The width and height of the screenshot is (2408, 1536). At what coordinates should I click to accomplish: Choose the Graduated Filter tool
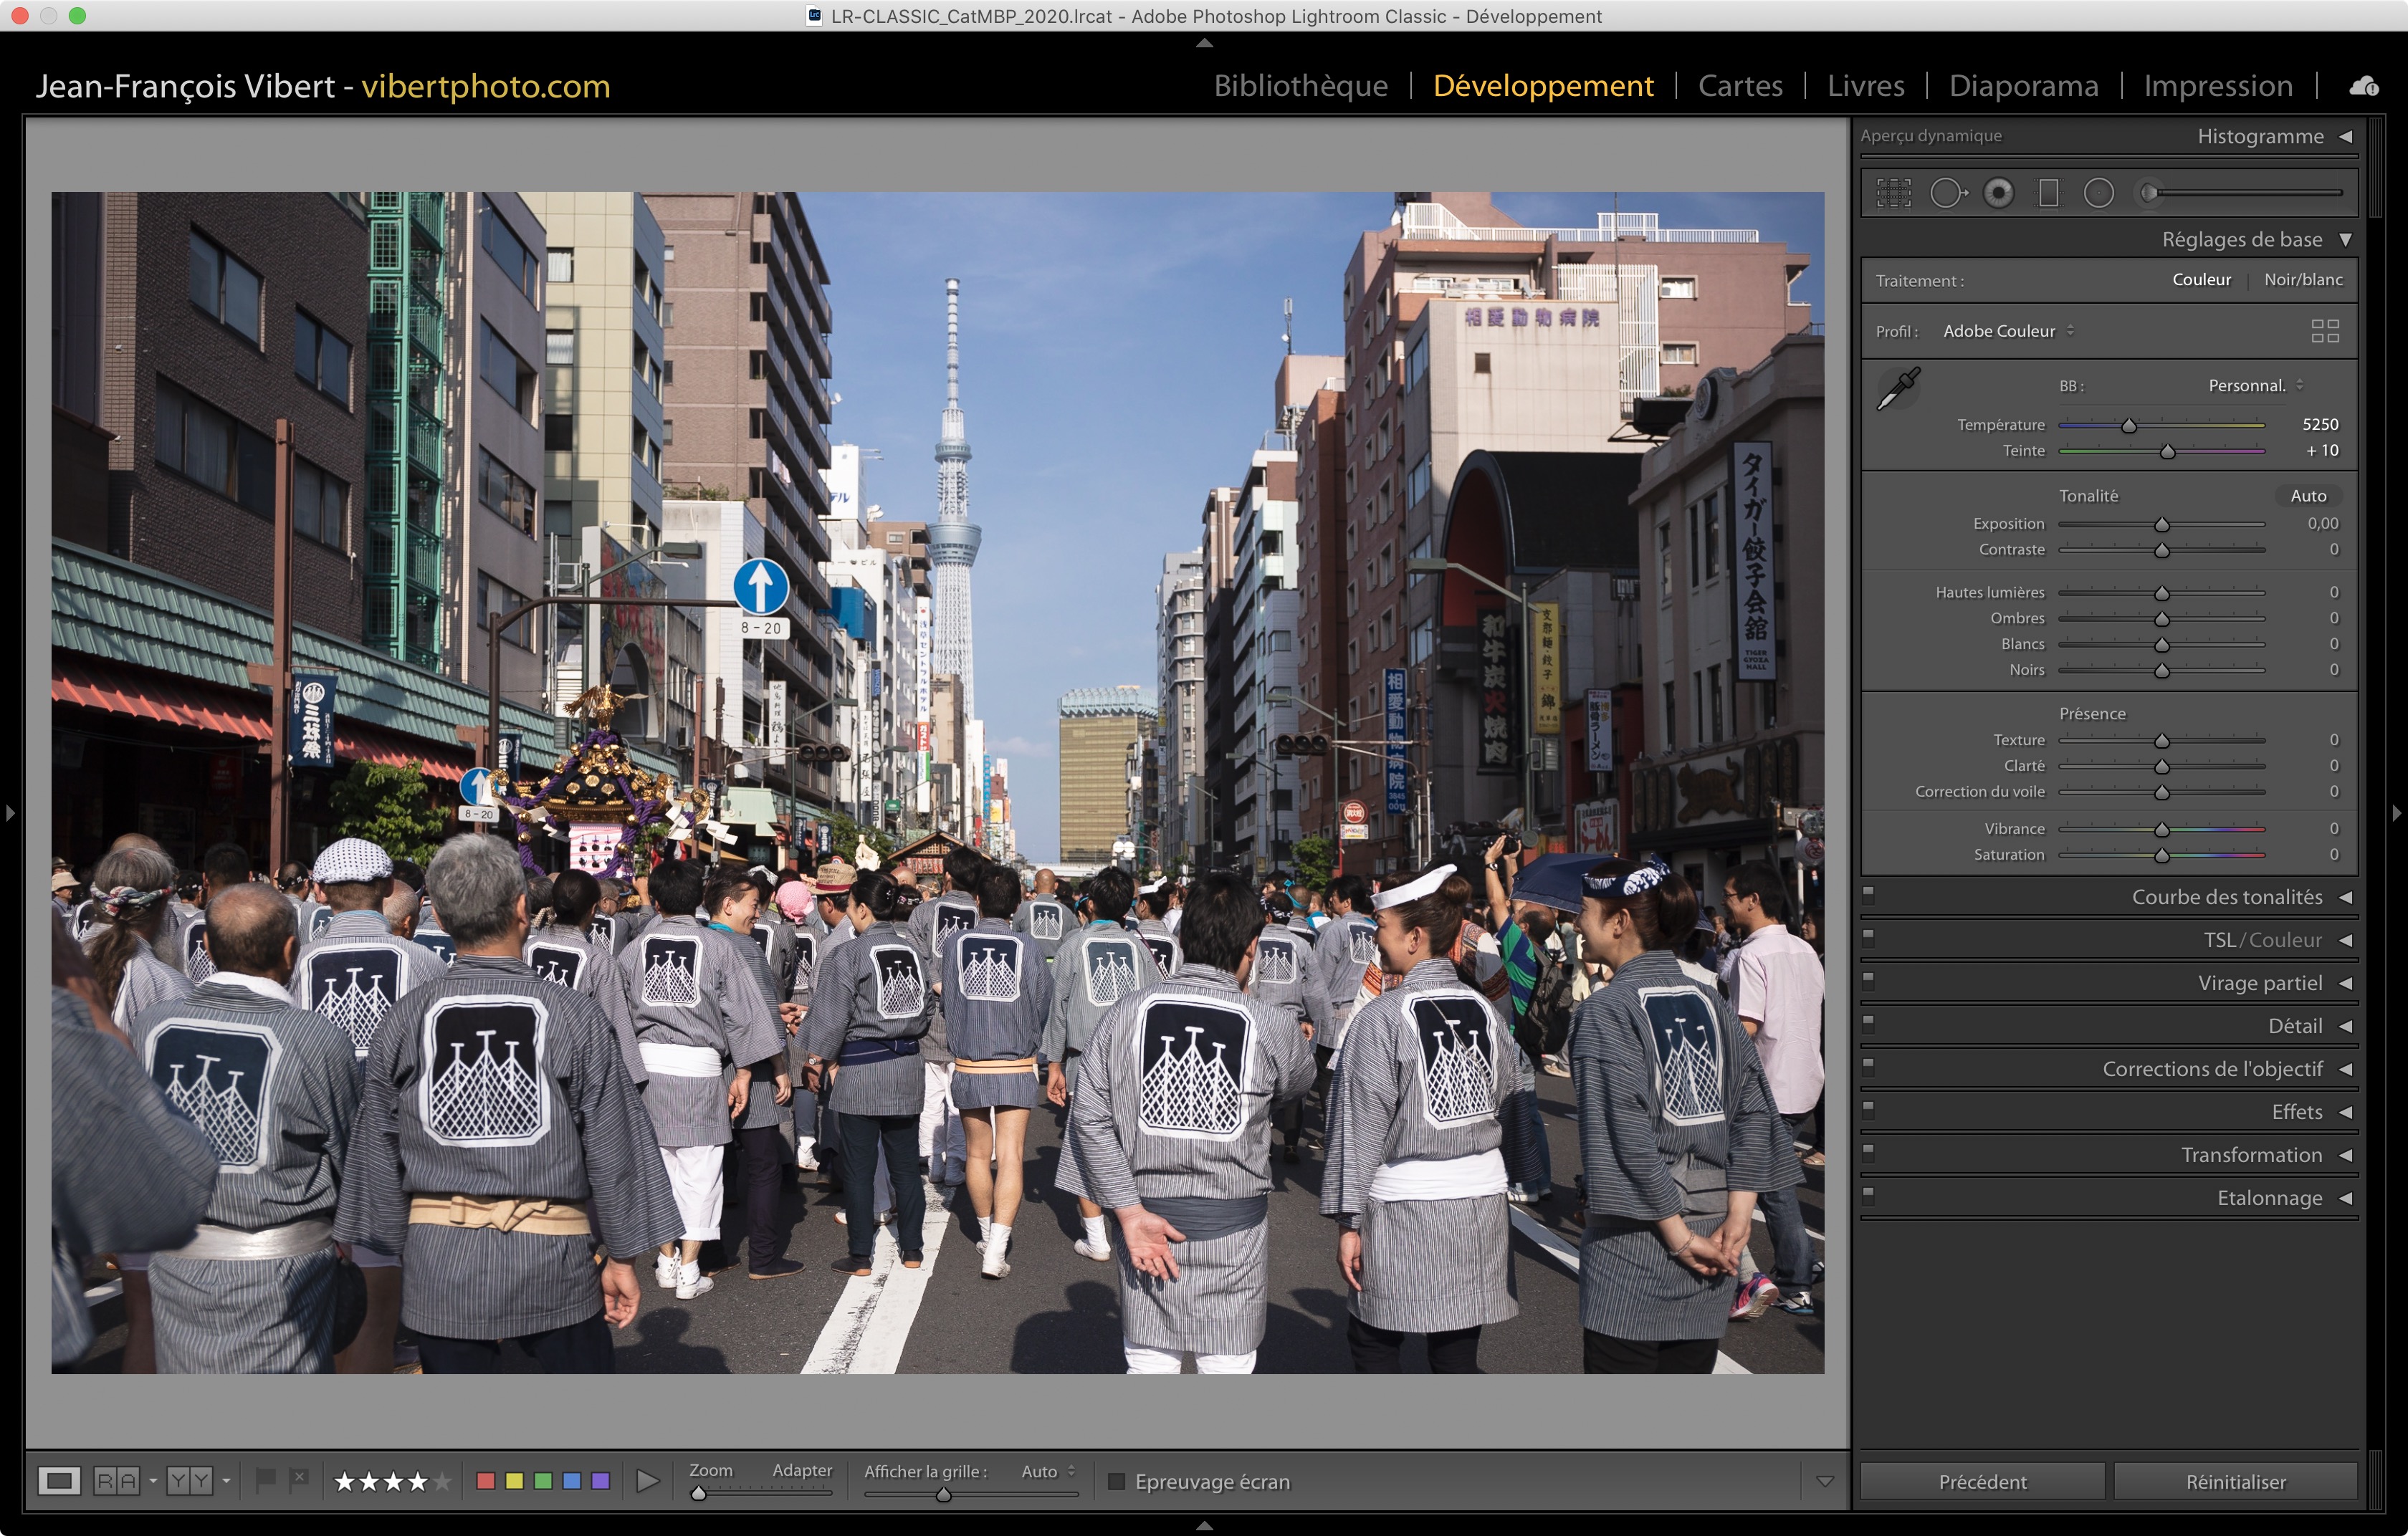2048,193
